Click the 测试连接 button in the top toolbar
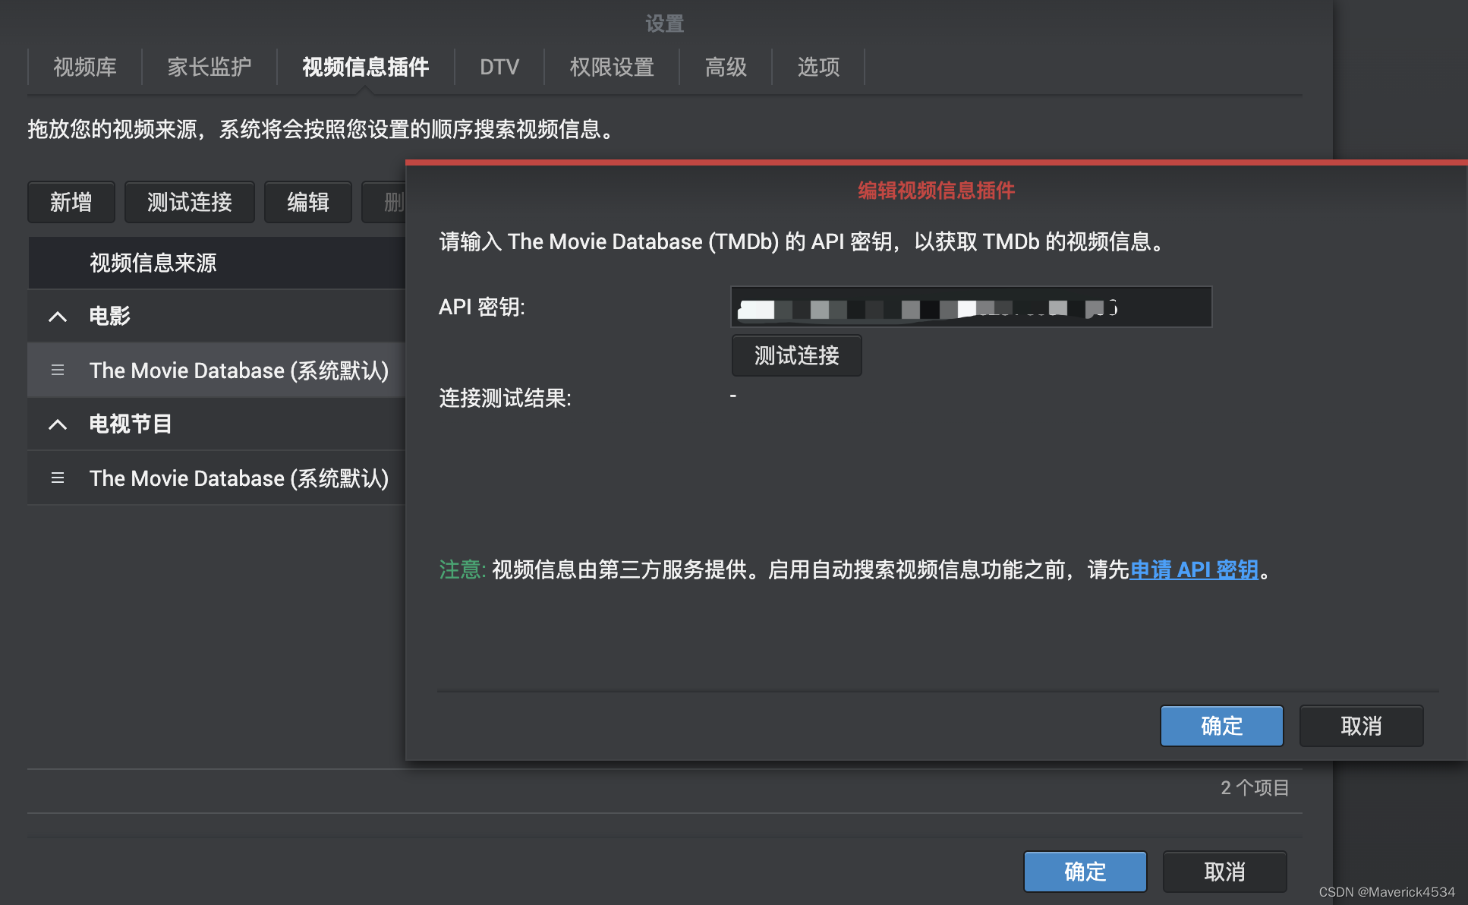Screen dimensions: 1468x905 tap(189, 202)
